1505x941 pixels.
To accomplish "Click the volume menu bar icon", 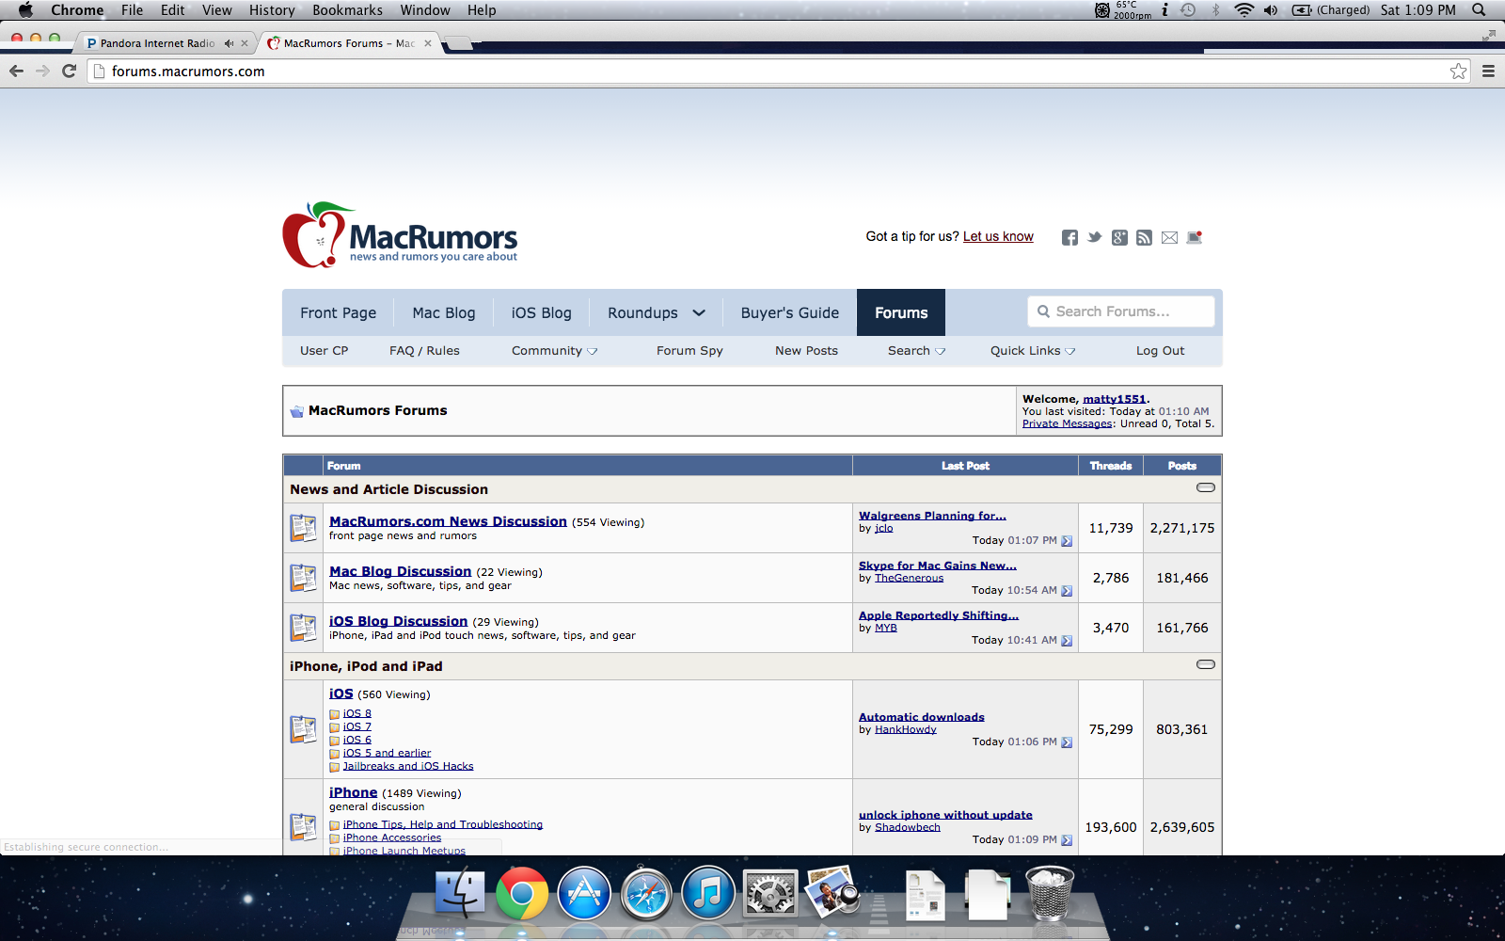I will [1271, 10].
